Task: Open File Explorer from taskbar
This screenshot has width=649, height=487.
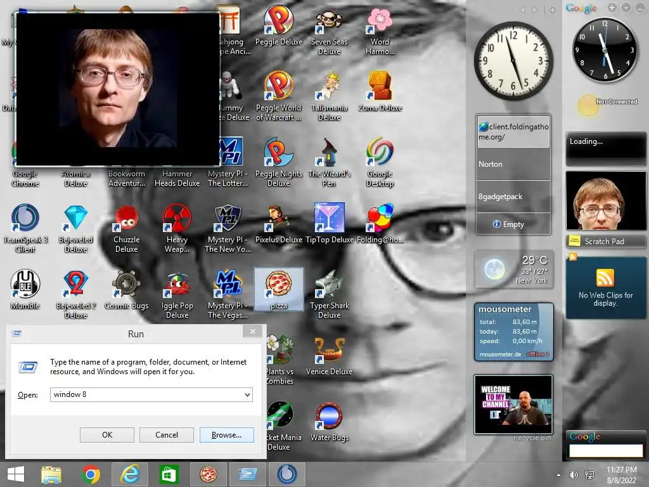Action: click(x=51, y=474)
